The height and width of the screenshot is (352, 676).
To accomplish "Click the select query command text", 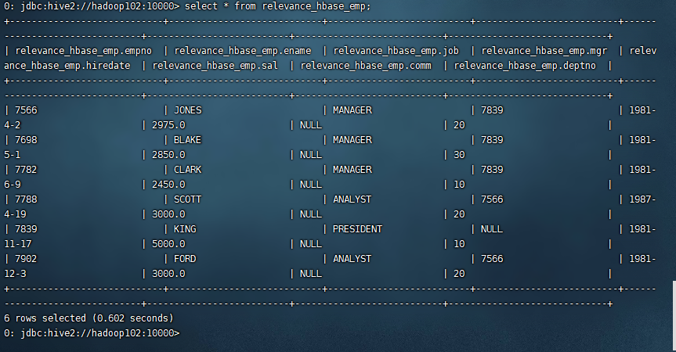I will point(277,6).
